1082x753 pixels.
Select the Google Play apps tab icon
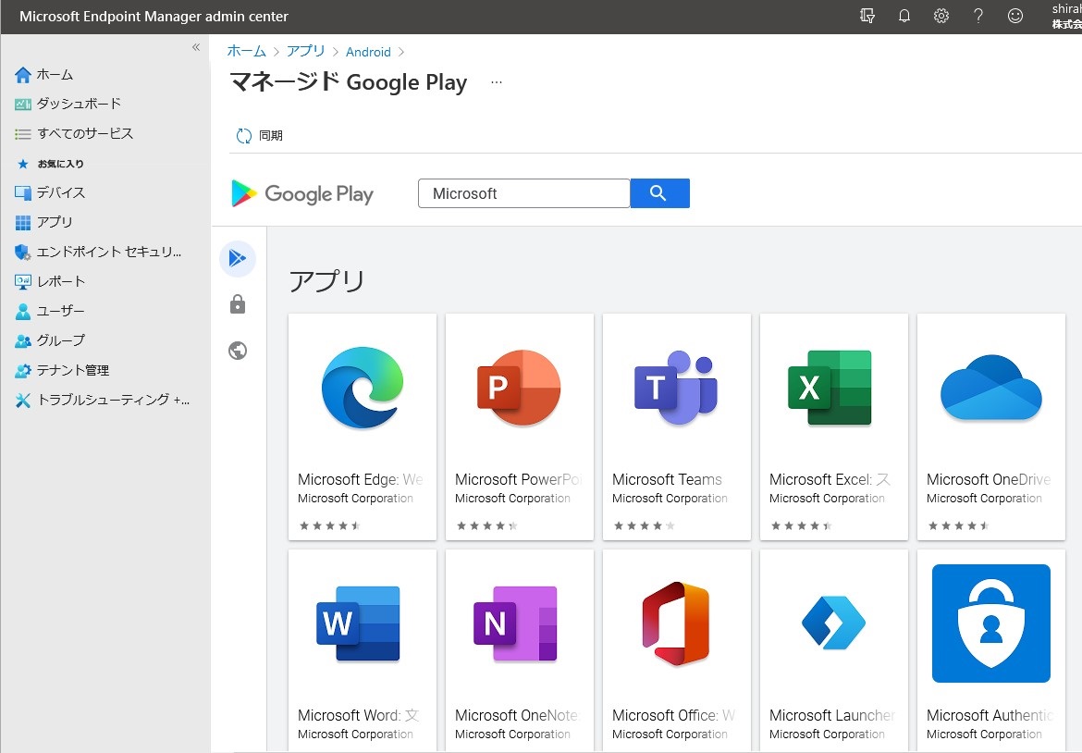[x=238, y=258]
